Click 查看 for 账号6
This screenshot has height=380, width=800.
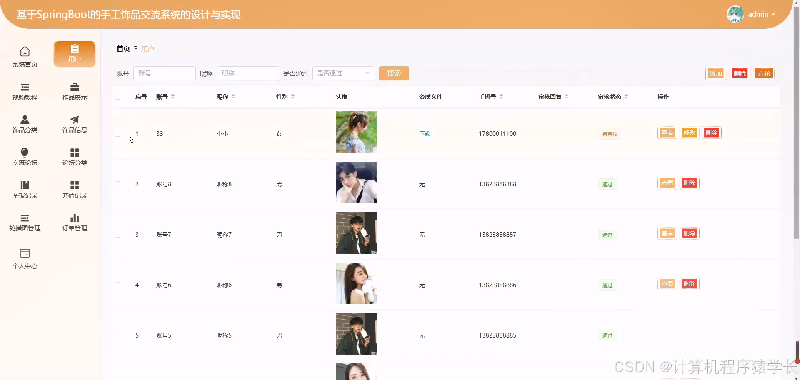click(667, 284)
